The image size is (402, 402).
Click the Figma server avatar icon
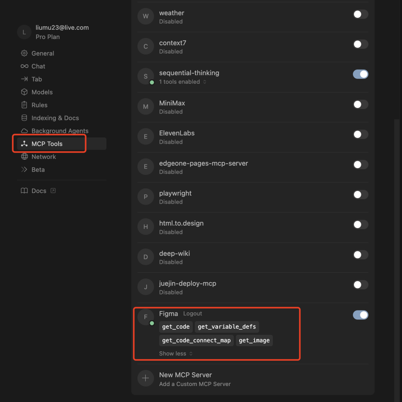pyautogui.click(x=146, y=317)
